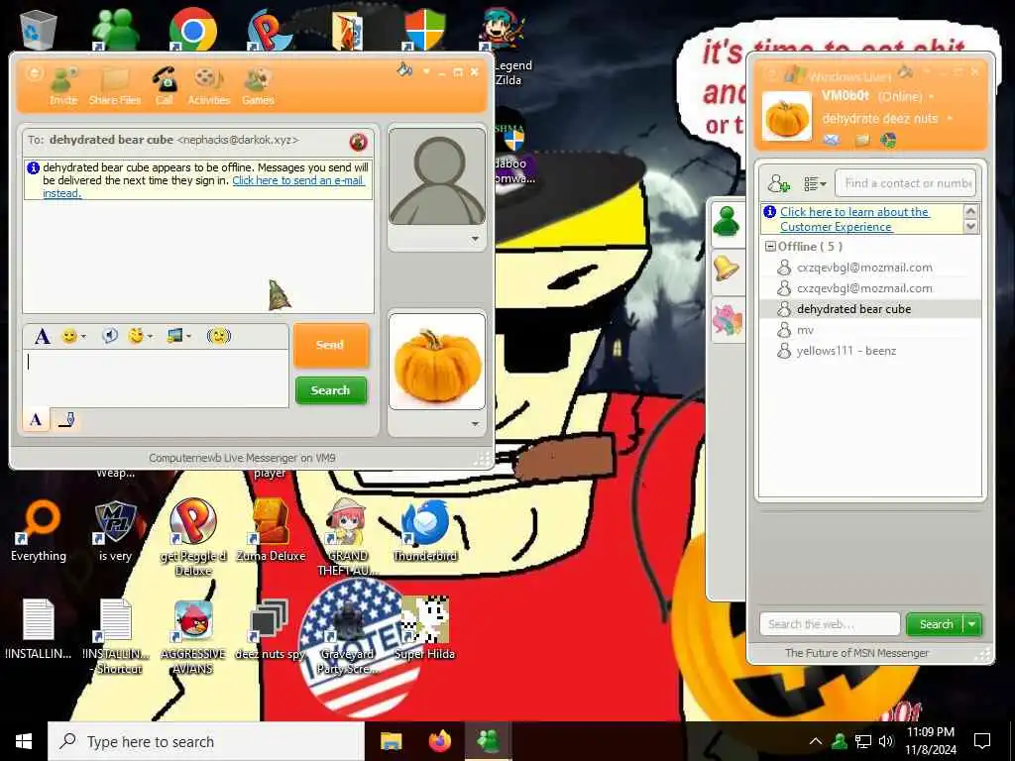Click The Future of MSN Messenger footer link
This screenshot has width=1015, height=761.
point(856,653)
